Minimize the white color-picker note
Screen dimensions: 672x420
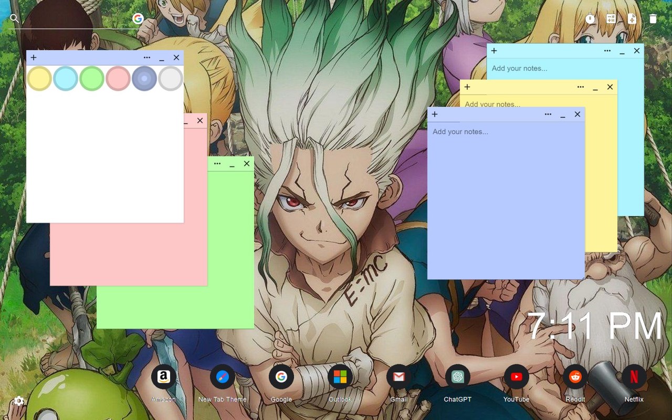(x=162, y=59)
